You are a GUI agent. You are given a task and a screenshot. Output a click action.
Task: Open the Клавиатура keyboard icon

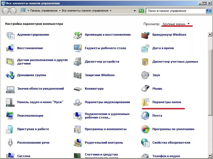click(x=78, y=89)
